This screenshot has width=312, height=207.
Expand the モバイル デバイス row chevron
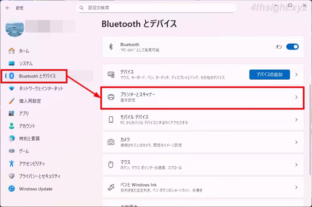point(296,120)
